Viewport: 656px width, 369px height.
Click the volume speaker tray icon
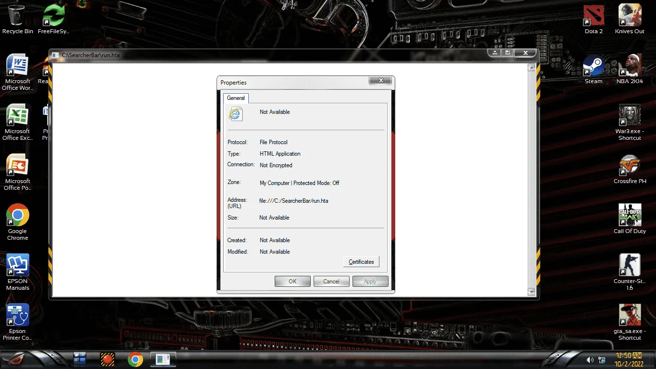pos(590,359)
